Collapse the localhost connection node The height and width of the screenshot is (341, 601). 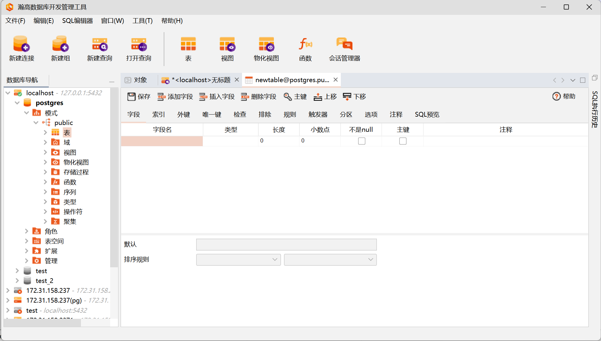(x=8, y=93)
